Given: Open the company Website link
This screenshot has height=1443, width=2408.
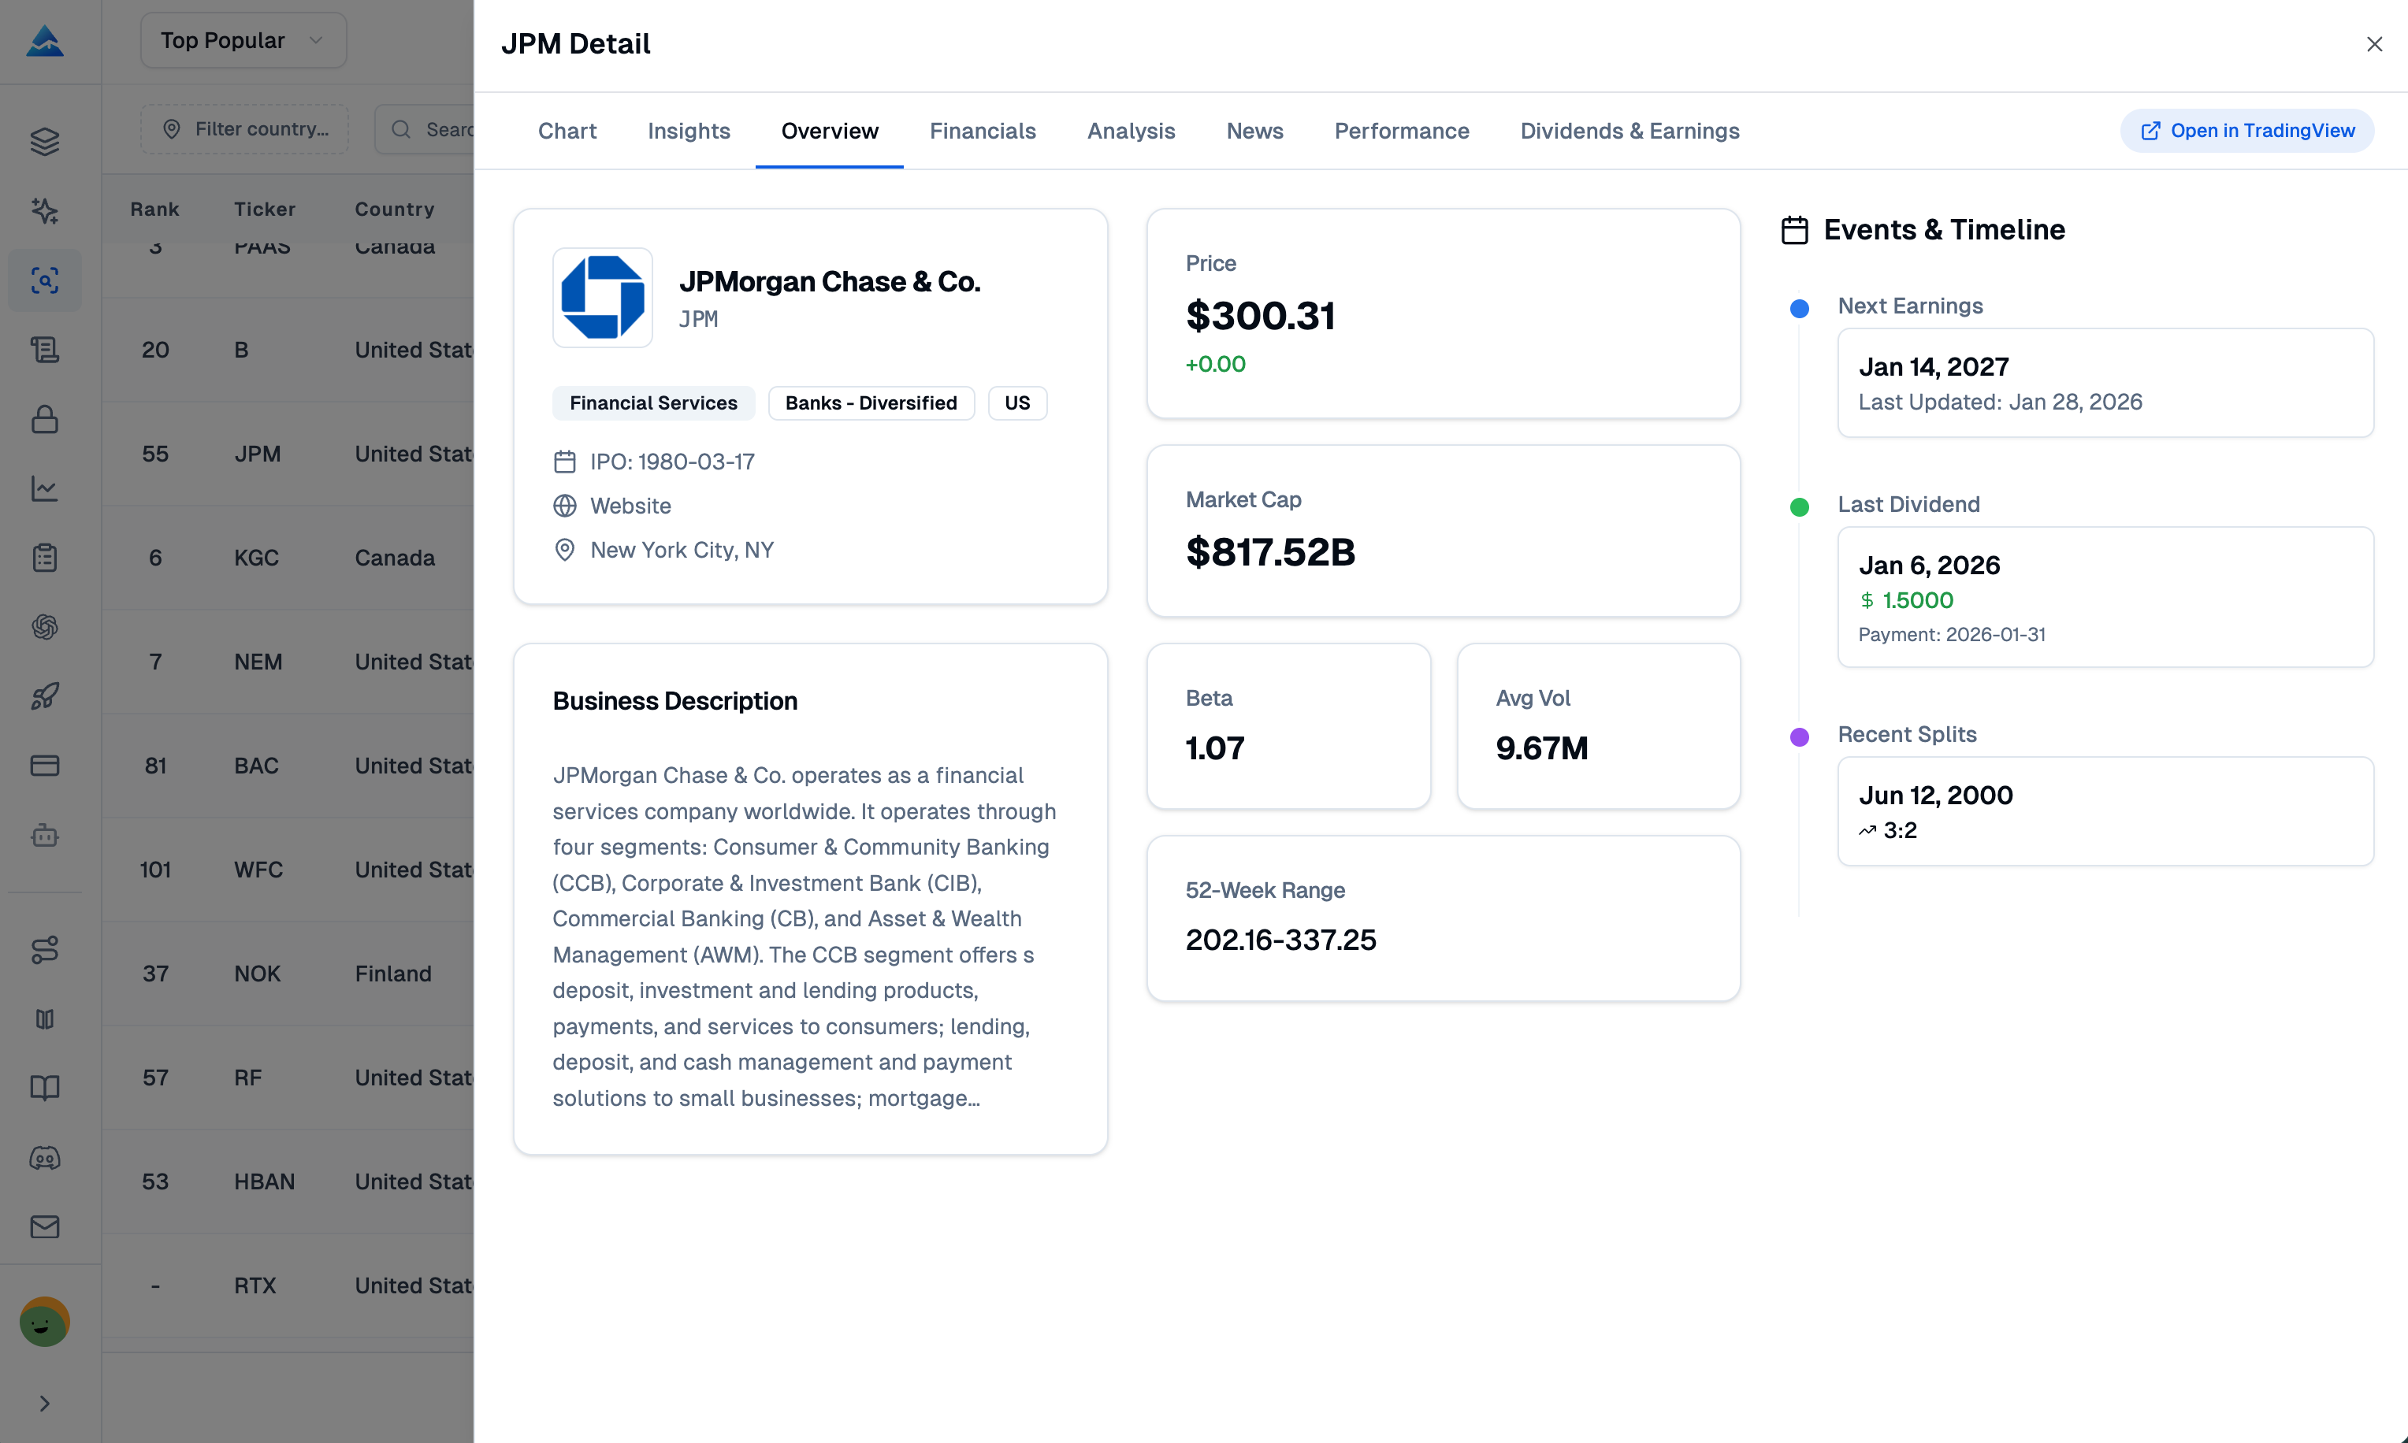Looking at the screenshot, I should point(630,506).
